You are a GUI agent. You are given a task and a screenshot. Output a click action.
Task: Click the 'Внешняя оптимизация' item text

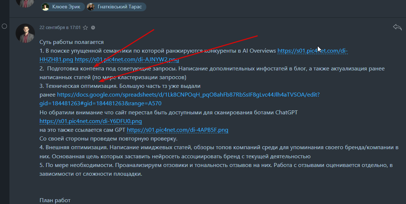point(77,148)
